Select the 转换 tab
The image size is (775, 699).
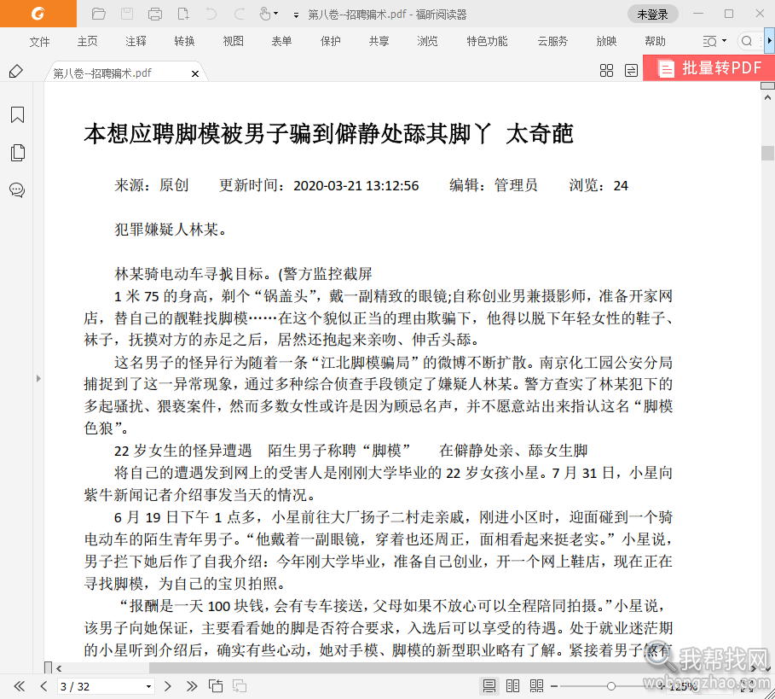coord(184,42)
